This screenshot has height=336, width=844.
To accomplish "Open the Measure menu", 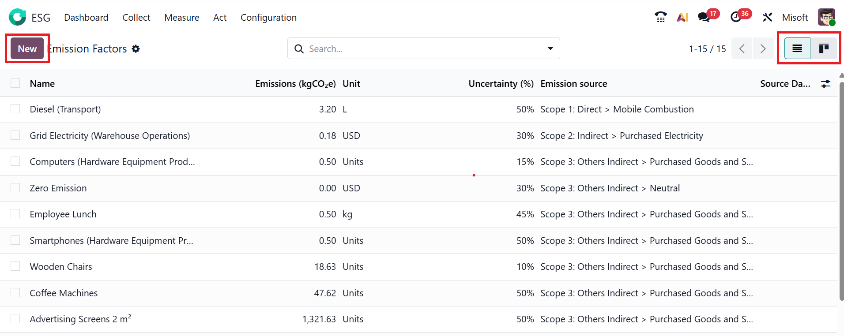I will [x=182, y=18].
